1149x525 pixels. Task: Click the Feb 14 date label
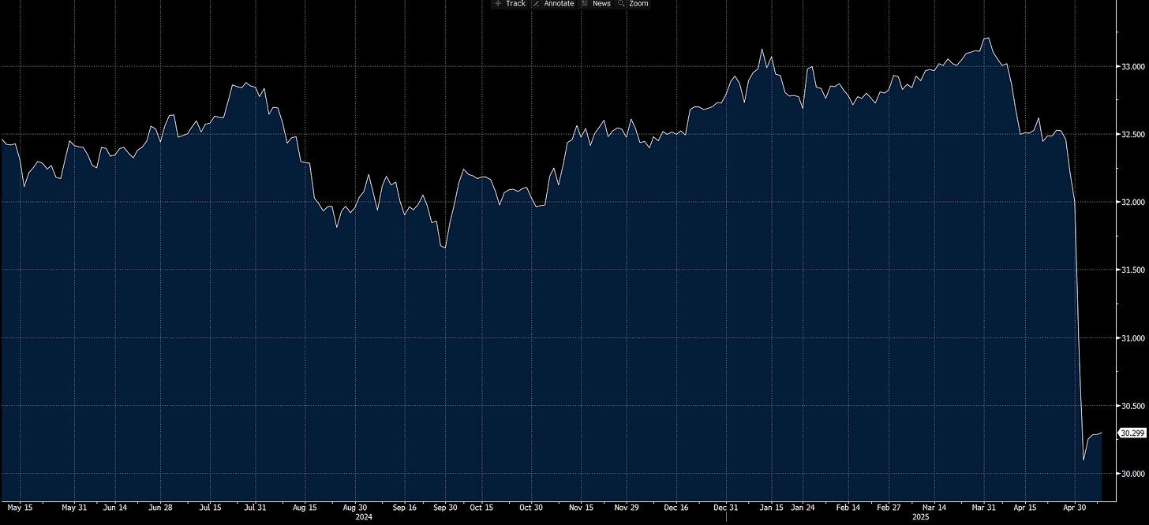click(x=848, y=508)
